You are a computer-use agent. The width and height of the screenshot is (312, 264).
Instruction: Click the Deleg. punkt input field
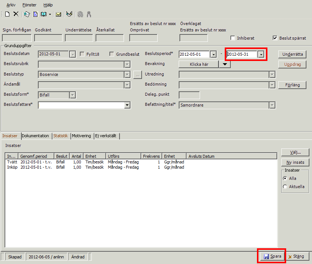point(189,95)
